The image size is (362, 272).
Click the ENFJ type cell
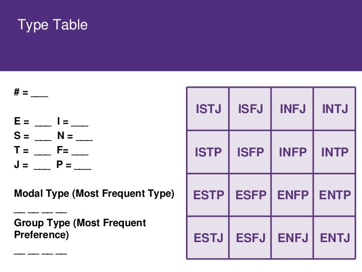point(292,238)
